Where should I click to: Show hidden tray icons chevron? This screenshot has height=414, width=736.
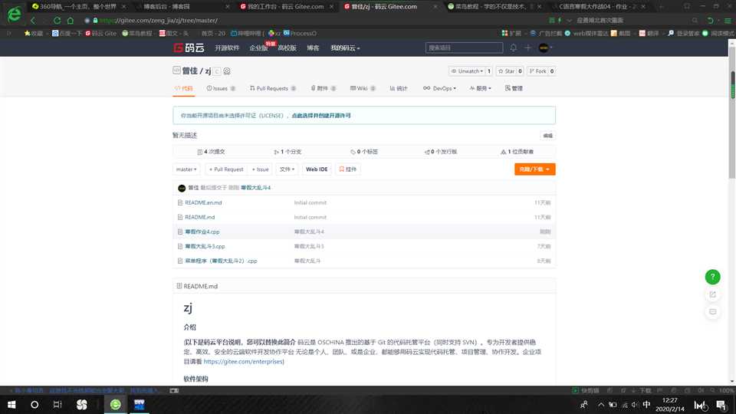pyautogui.click(x=601, y=405)
